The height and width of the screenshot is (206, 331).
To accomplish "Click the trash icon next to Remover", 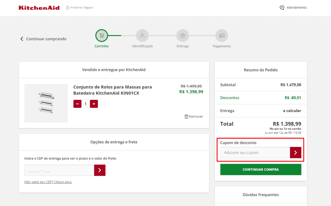I will (x=186, y=116).
